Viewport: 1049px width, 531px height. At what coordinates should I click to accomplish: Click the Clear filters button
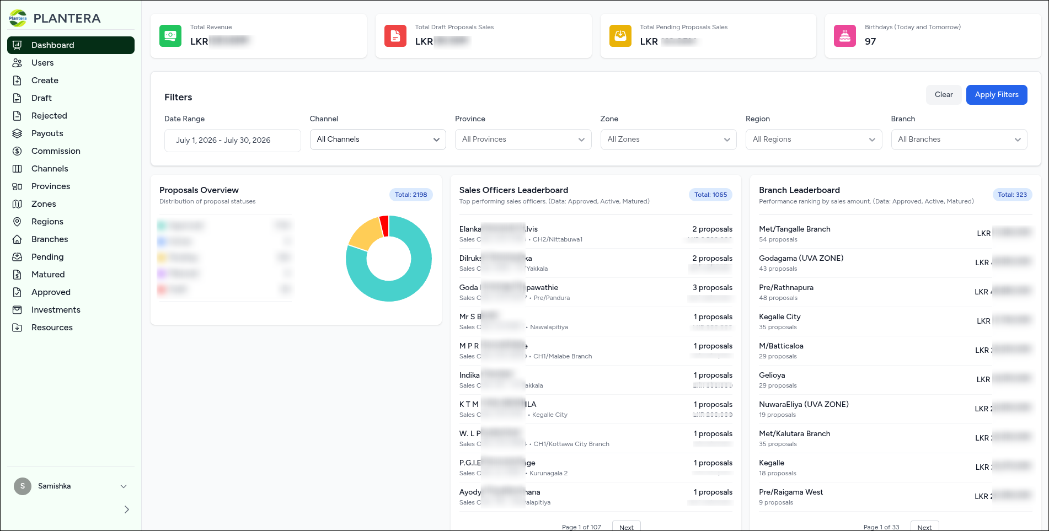tap(944, 95)
